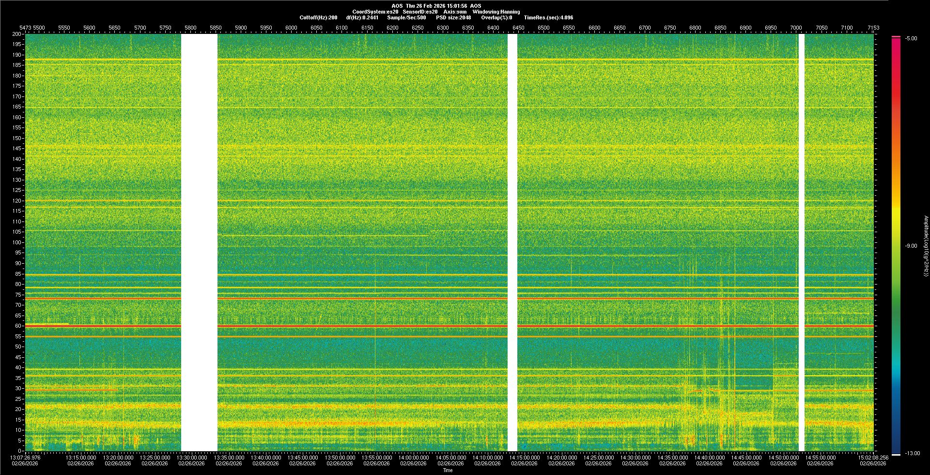Click the top marker at -5.00 on colorbar
This screenshot has height=475, width=930.
pos(896,37)
